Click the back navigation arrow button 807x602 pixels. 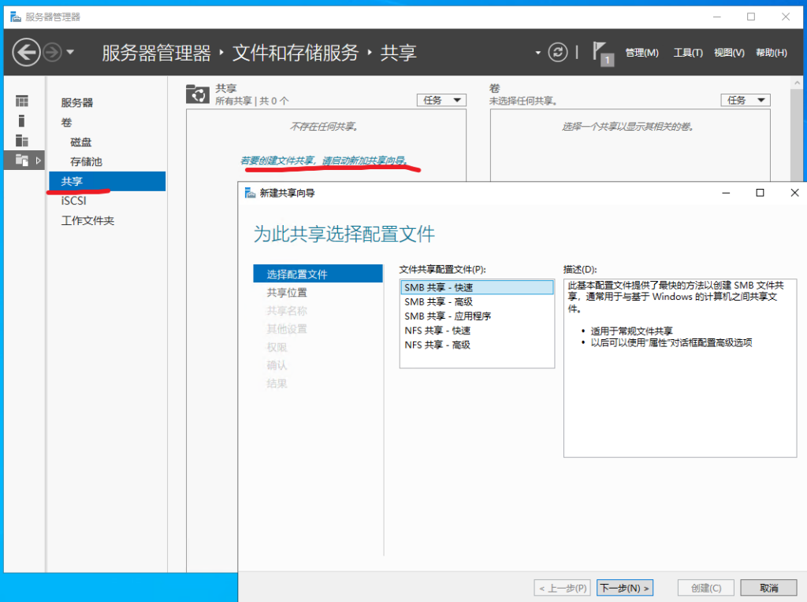pos(27,53)
